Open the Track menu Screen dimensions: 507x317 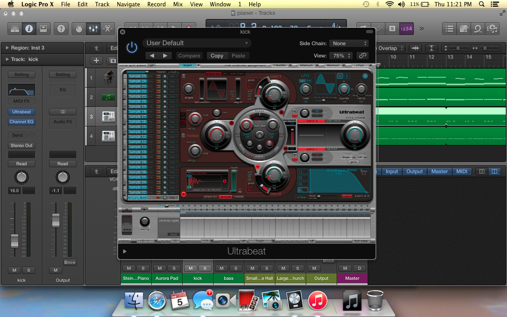102,4
